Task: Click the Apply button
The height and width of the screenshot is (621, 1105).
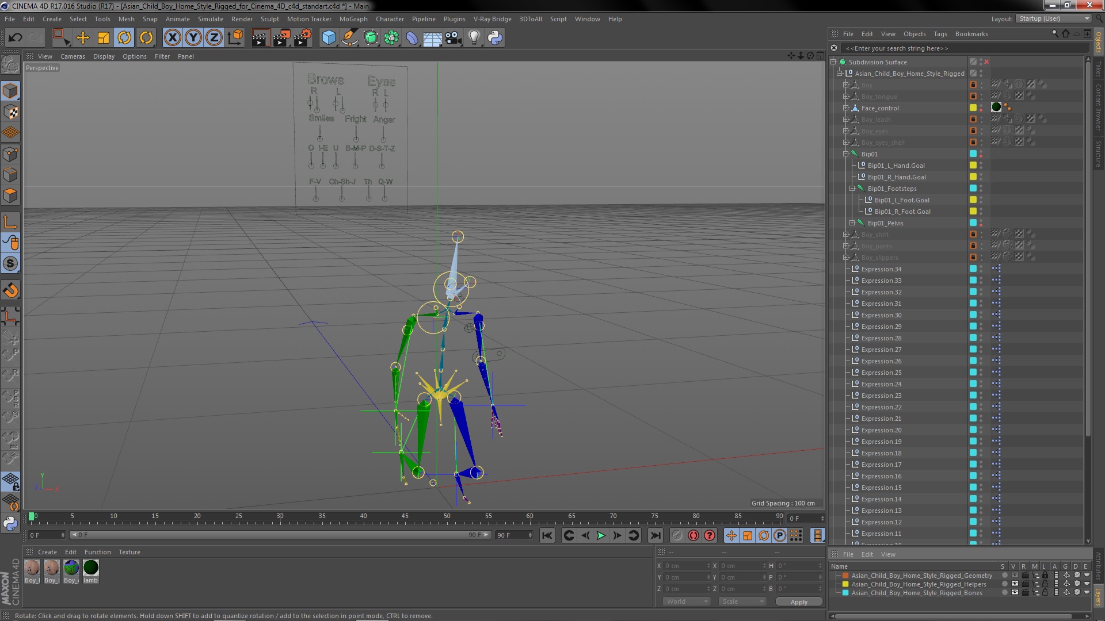Action: click(x=798, y=602)
